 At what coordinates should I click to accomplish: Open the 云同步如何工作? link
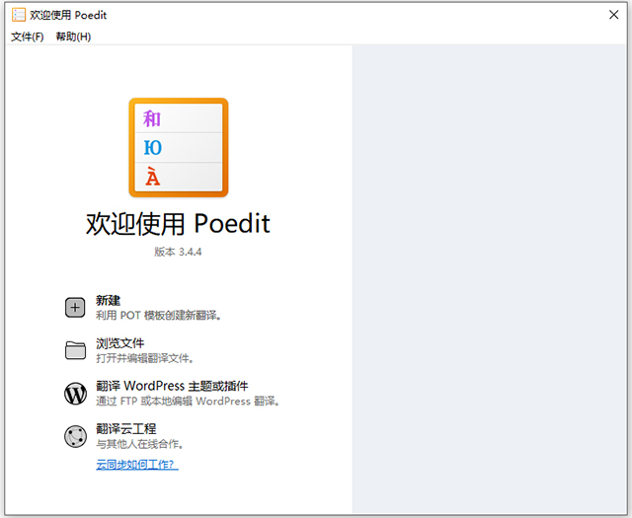pyautogui.click(x=137, y=465)
